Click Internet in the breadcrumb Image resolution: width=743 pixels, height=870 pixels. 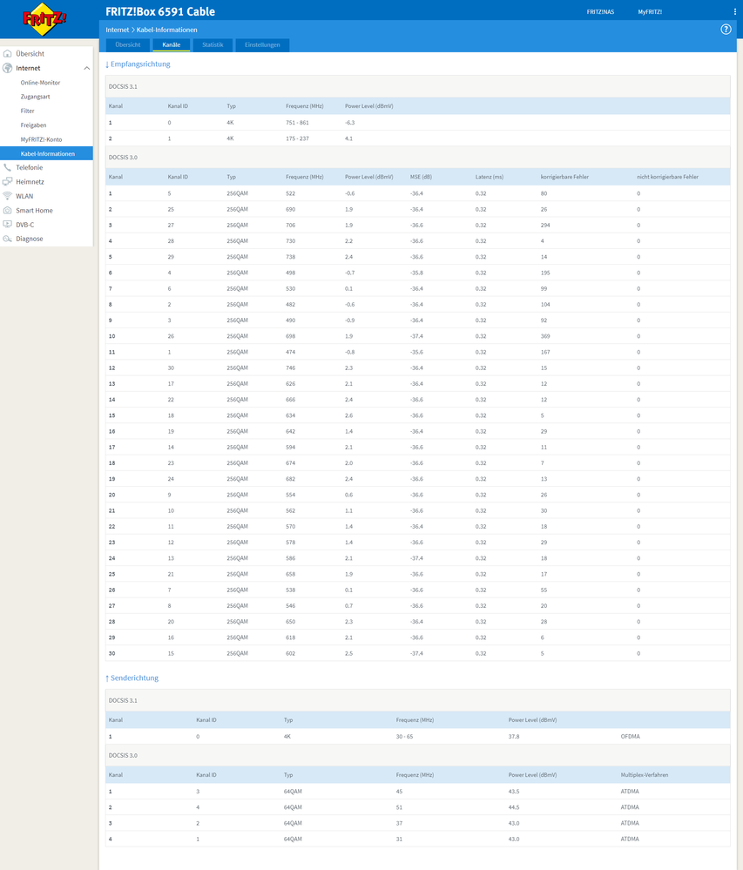pos(117,30)
